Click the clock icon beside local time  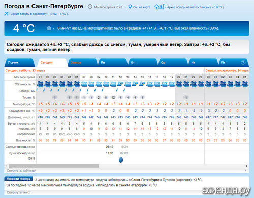pos(90,7)
